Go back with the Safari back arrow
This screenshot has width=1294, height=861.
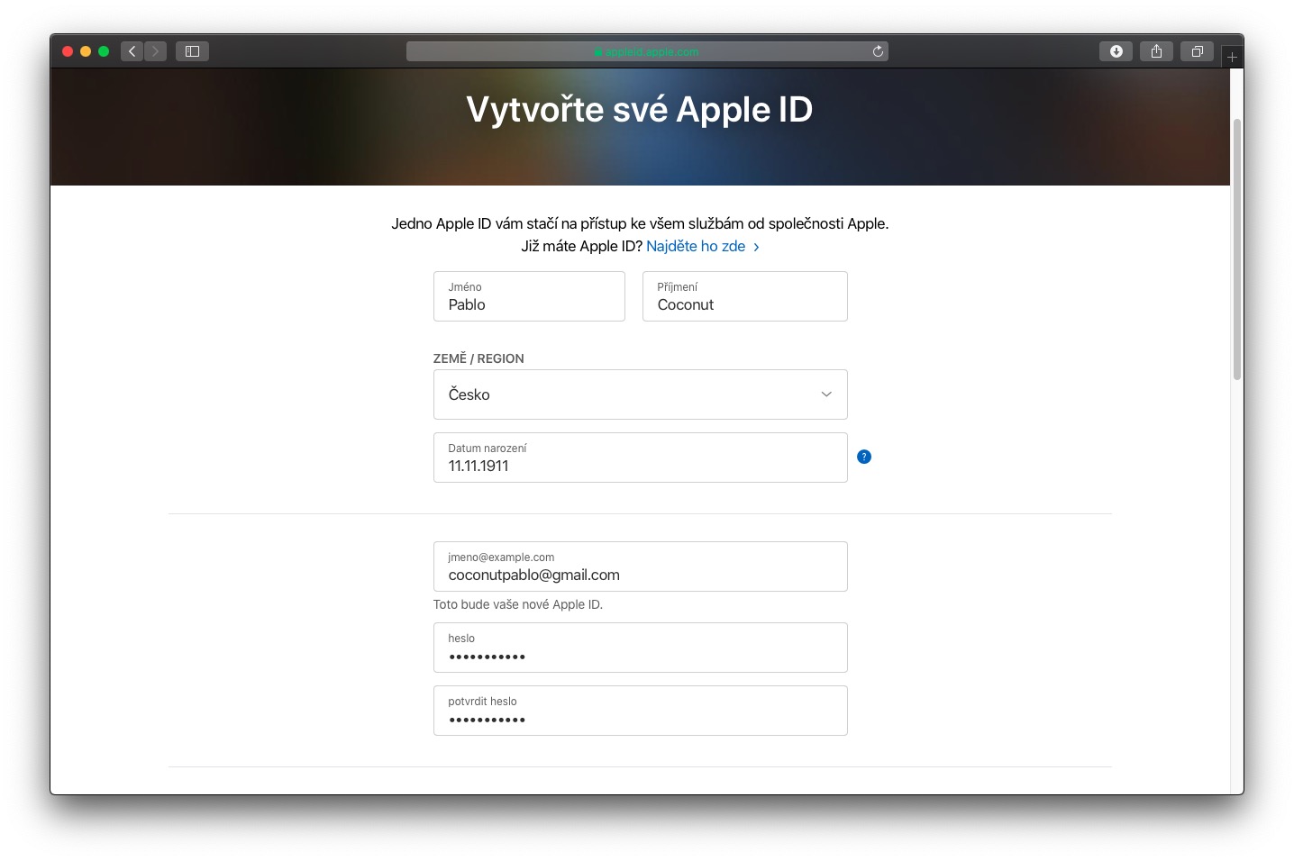(132, 51)
